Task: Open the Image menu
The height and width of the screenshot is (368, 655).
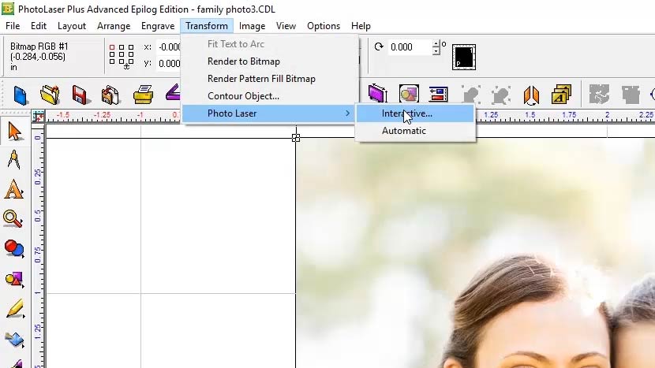Action: click(x=252, y=26)
